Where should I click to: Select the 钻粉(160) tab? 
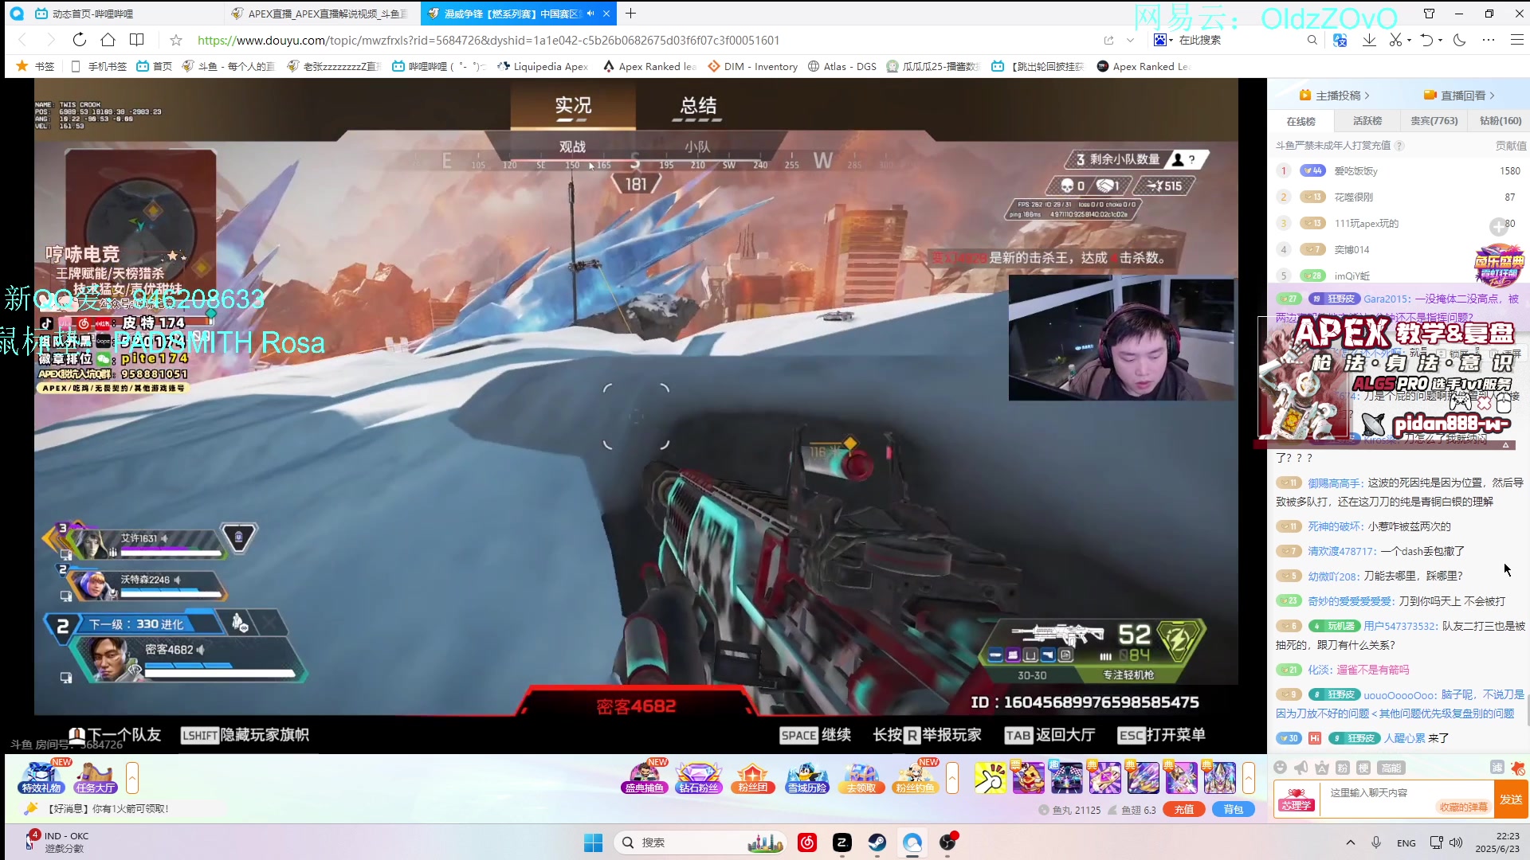[1500, 121]
